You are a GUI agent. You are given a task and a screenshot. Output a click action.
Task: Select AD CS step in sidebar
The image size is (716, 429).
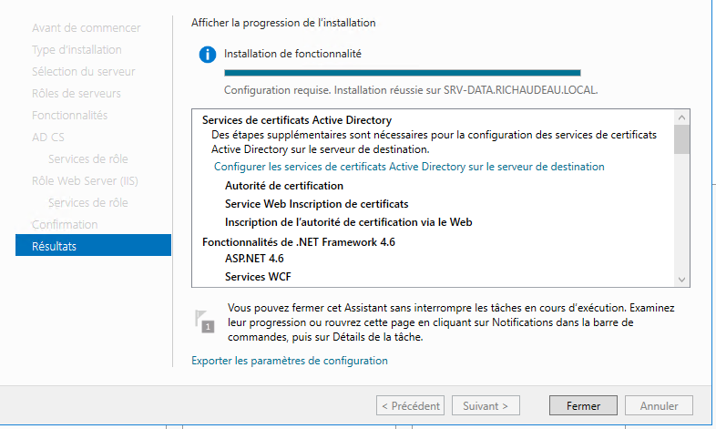48,138
